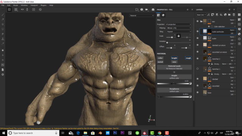Open History panel clock icon in right sidebar
242x136 pixels.
pos(239,39)
